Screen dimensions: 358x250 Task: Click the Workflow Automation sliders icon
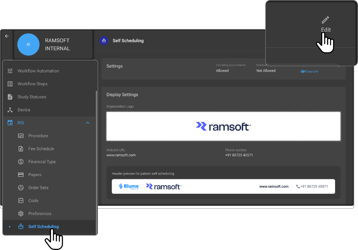pos(10,71)
